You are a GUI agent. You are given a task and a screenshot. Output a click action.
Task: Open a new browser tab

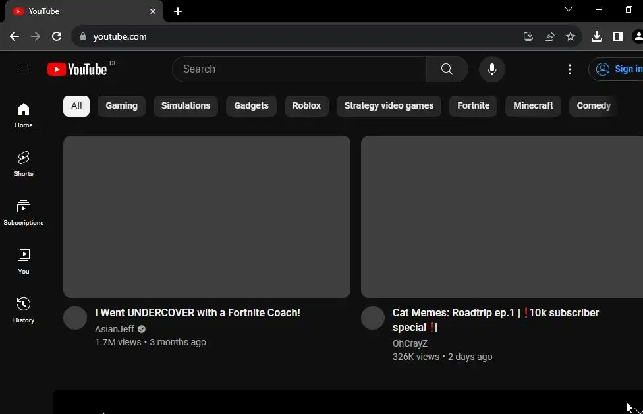178,11
